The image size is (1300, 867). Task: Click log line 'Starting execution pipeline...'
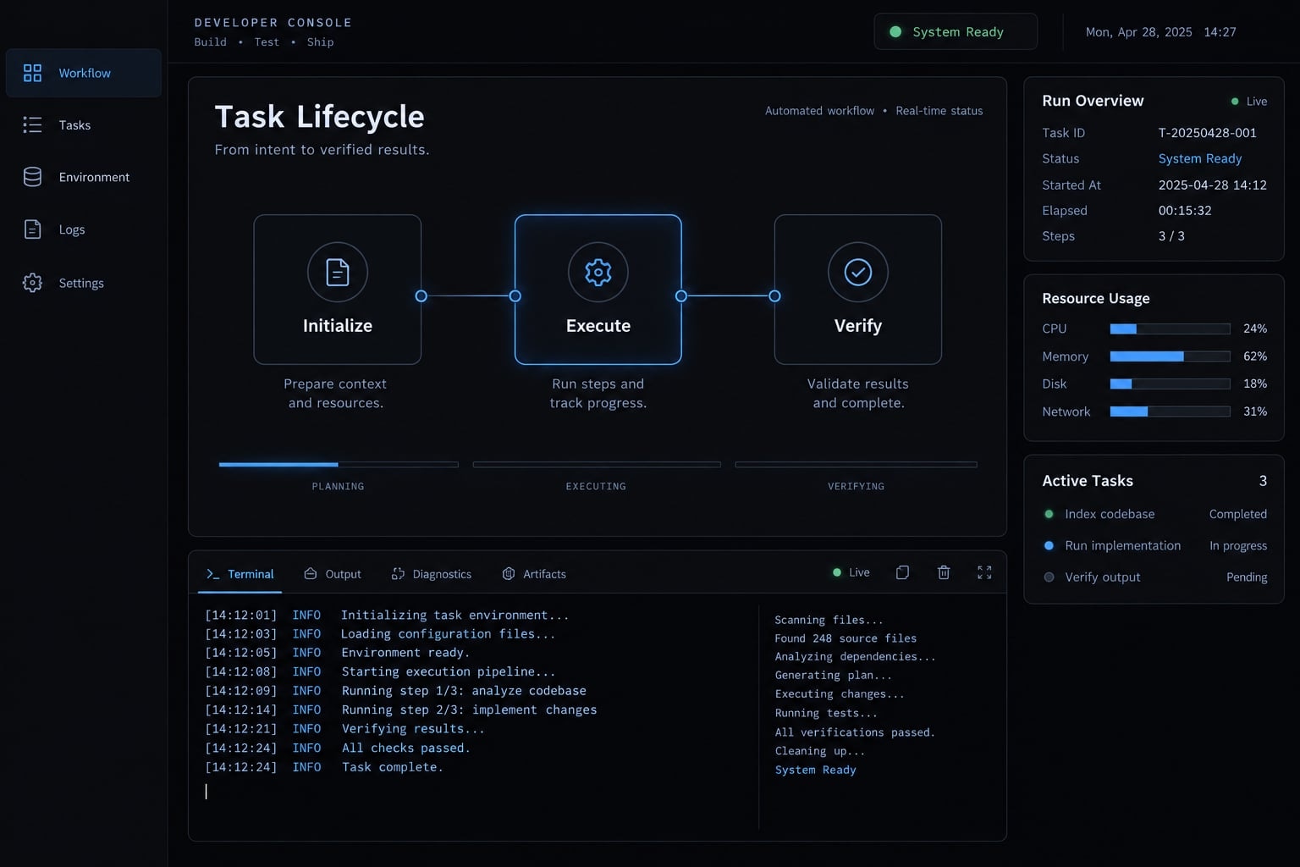tap(449, 671)
